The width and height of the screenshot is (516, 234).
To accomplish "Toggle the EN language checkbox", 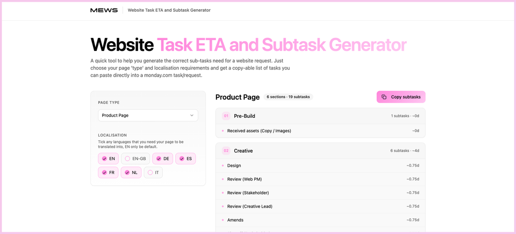I will (x=108, y=158).
